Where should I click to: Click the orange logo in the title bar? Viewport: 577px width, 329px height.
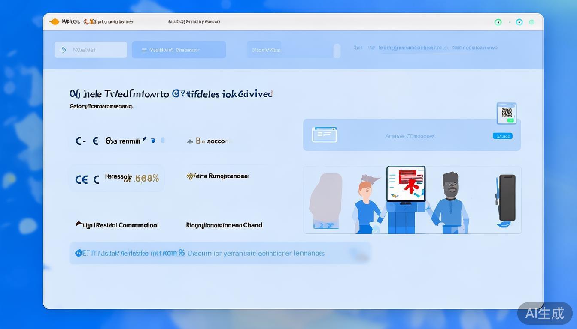(54, 22)
